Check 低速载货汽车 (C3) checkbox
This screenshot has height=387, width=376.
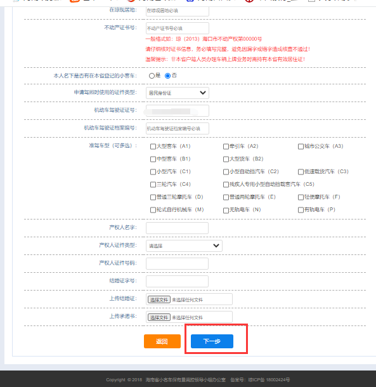(301, 172)
